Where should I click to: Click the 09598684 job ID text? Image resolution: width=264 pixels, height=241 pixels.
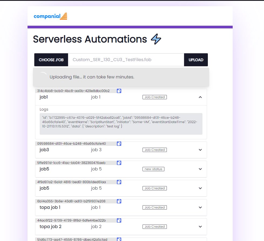coord(72,144)
